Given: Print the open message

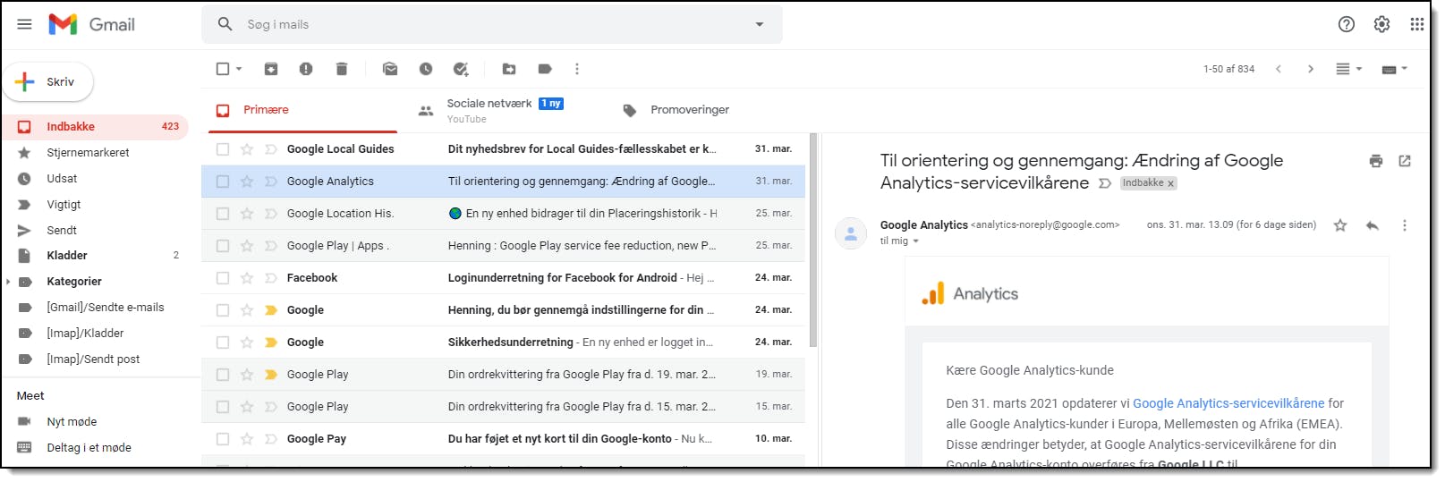Looking at the screenshot, I should click(x=1376, y=161).
